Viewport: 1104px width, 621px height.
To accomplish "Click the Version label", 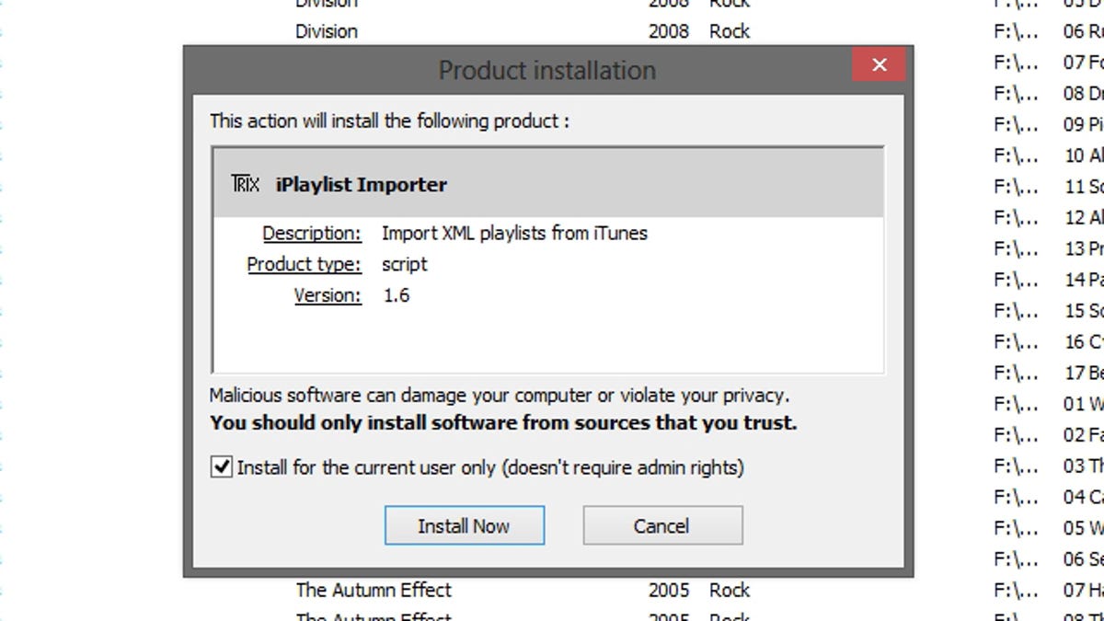I will tap(328, 295).
